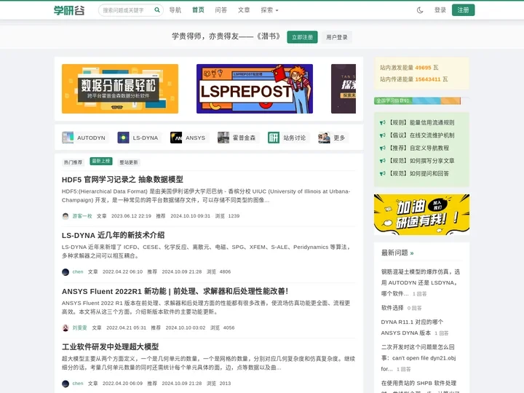Open article LS-DYNA 近几年的新技术介绍
The image size is (524, 393).
click(113, 235)
